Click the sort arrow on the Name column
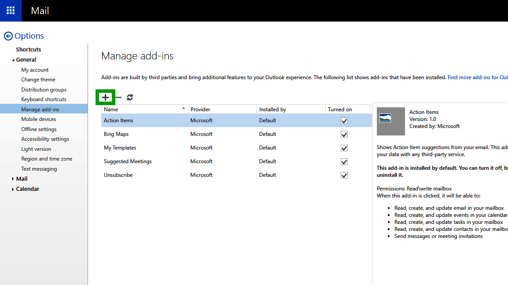Viewport: 508px width, 285px height. pyautogui.click(x=184, y=107)
